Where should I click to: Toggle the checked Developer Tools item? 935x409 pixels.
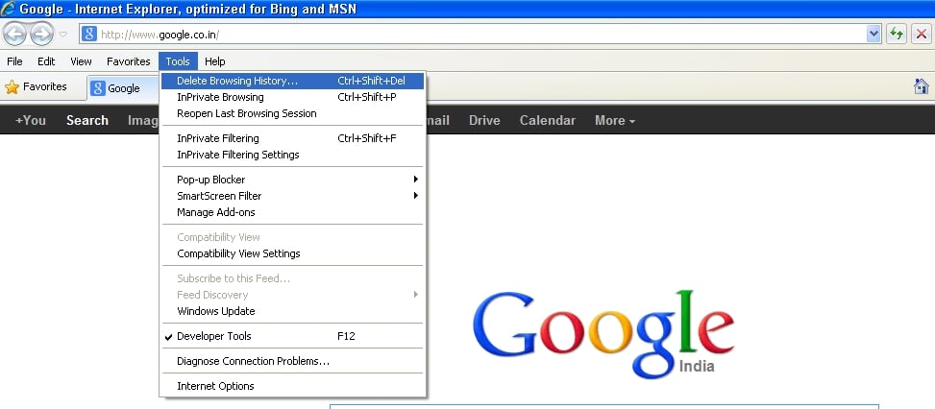(x=292, y=336)
